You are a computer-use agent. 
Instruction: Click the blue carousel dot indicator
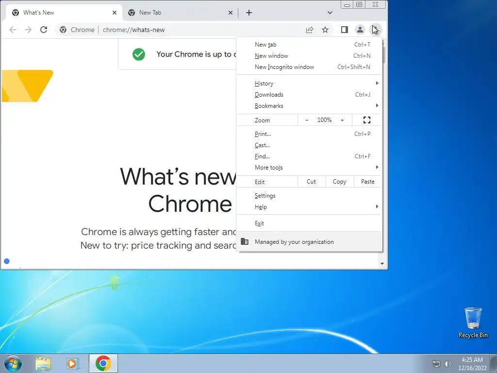(7, 261)
